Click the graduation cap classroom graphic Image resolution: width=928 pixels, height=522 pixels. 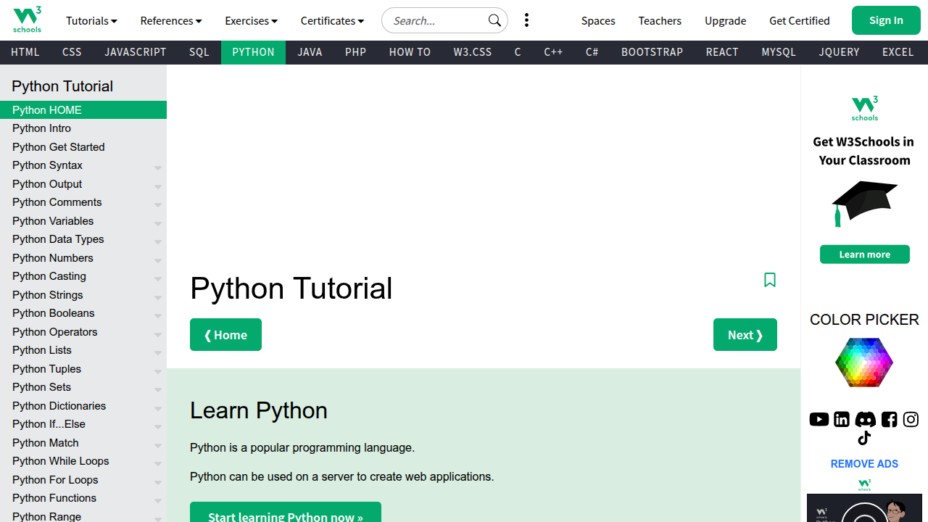pyautogui.click(x=864, y=204)
